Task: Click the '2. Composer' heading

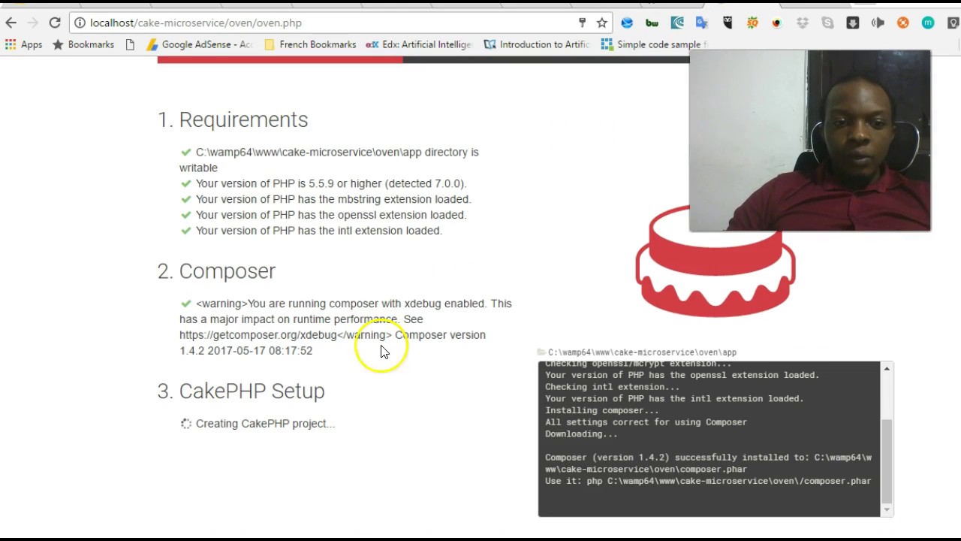Action: pyautogui.click(x=216, y=270)
